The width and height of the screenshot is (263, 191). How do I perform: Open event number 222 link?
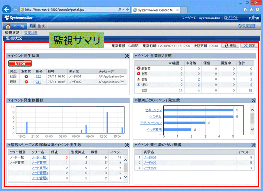coord(38,76)
